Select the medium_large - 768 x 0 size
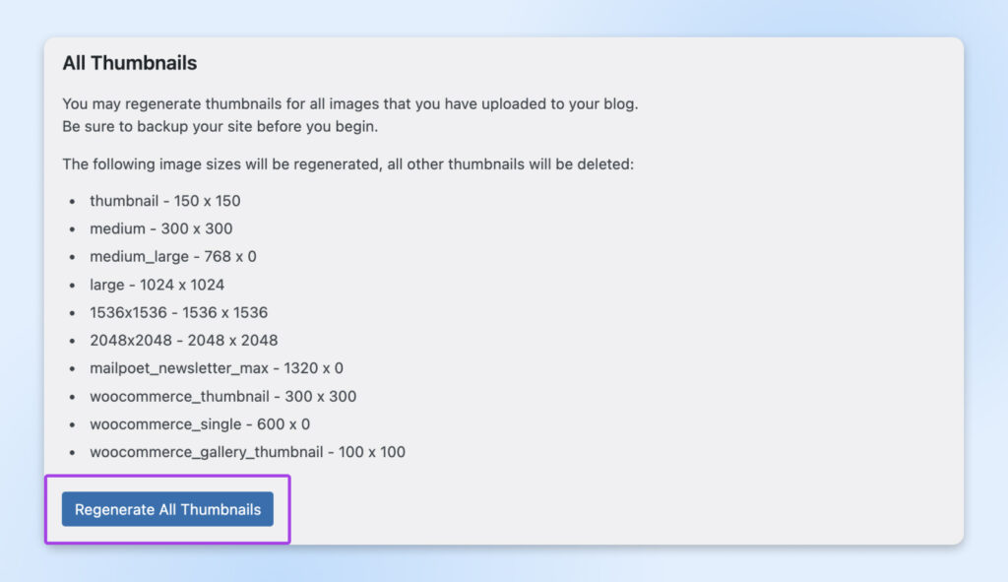The image size is (1008, 582). pyautogui.click(x=172, y=256)
